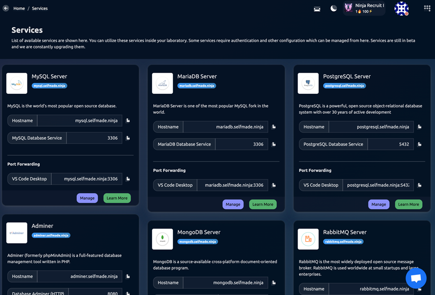Open the chat support bubble
This screenshot has width=435, height=295.
point(416,278)
